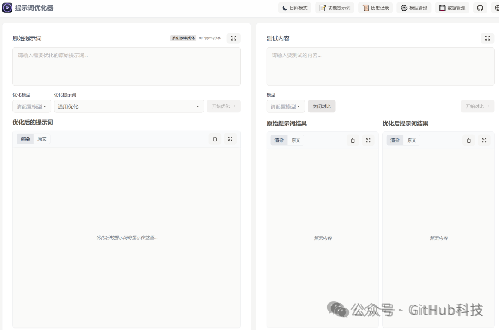Viewport: 499px width, 330px height.
Task: Select 原文 tab in 优化后的提示词
Action: point(42,139)
